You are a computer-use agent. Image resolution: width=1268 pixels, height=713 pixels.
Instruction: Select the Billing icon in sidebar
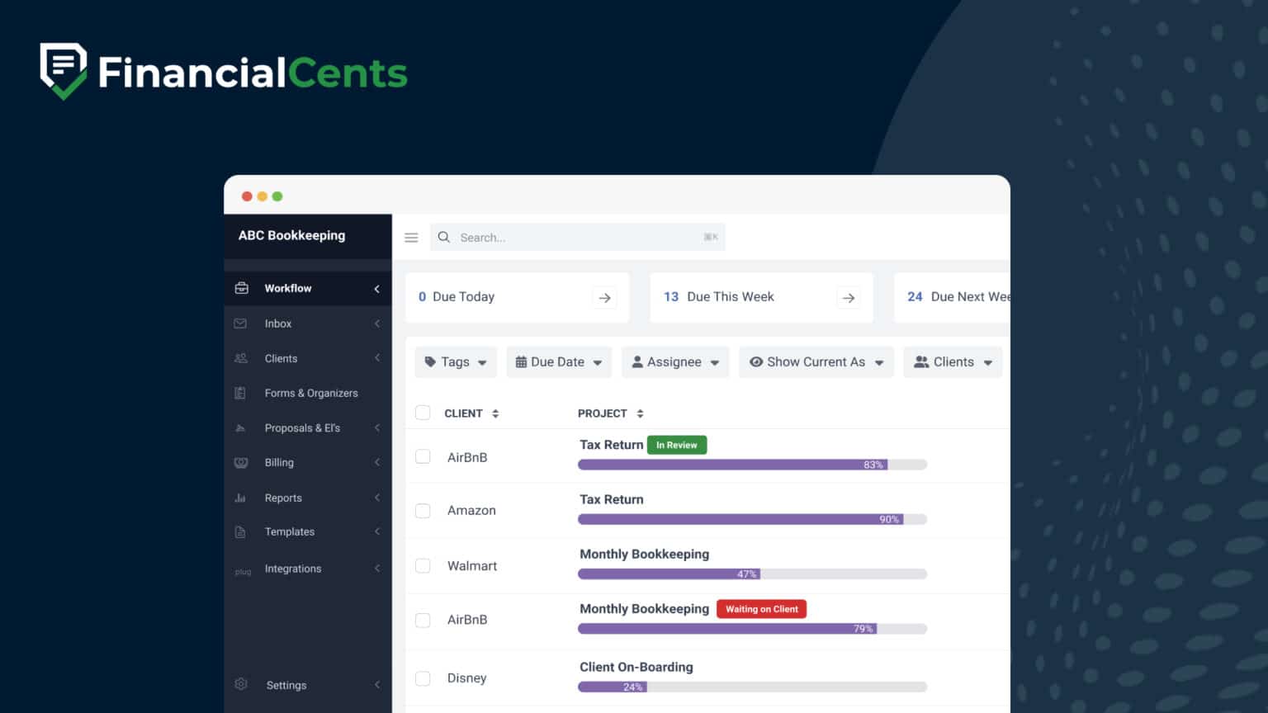[241, 462]
